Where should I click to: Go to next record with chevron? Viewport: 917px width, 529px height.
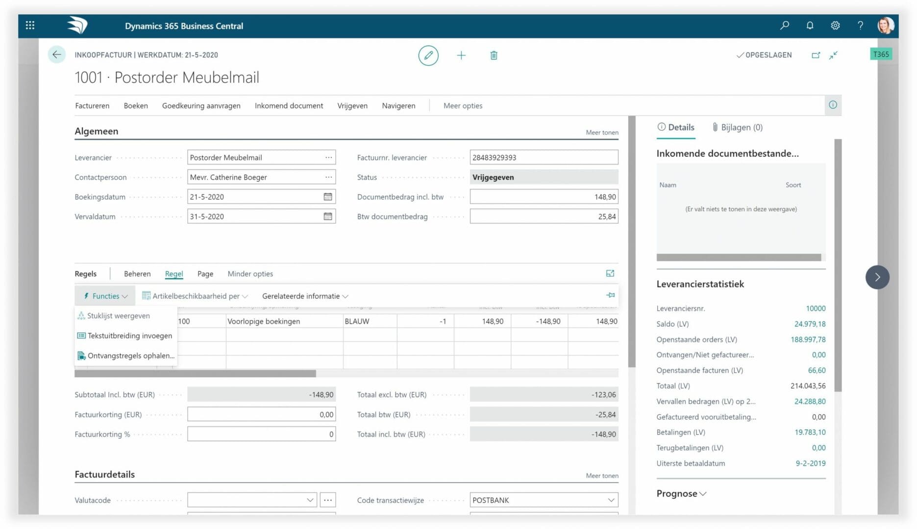pos(877,277)
